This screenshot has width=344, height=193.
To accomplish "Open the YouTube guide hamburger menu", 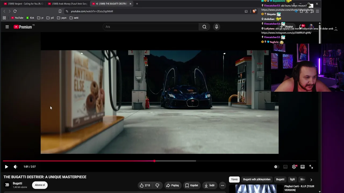I will (7, 27).
